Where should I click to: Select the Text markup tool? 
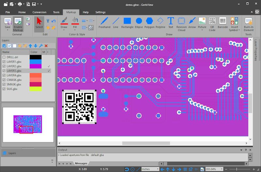tap(171, 23)
